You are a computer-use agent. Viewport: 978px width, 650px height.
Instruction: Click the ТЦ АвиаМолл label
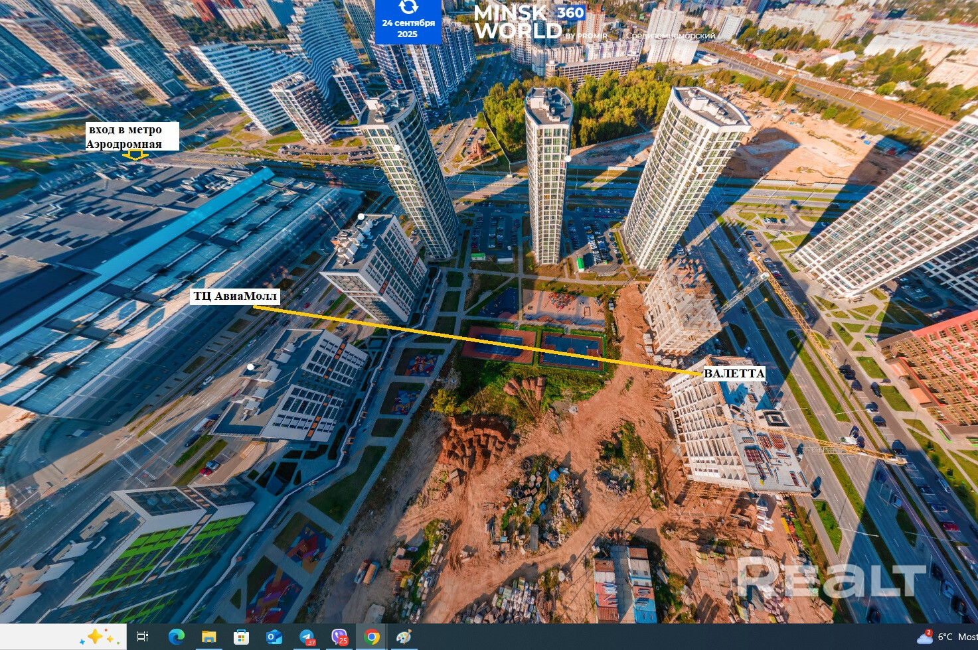click(235, 296)
